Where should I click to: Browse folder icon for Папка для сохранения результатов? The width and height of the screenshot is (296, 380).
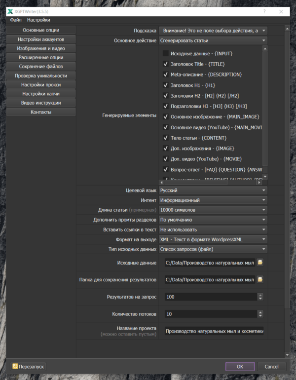[260, 279]
